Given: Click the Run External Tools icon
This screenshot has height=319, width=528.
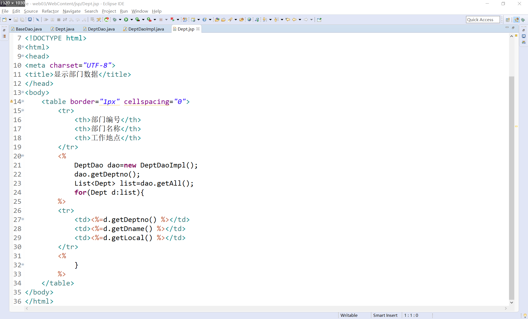Looking at the screenshot, I should [x=149, y=20].
